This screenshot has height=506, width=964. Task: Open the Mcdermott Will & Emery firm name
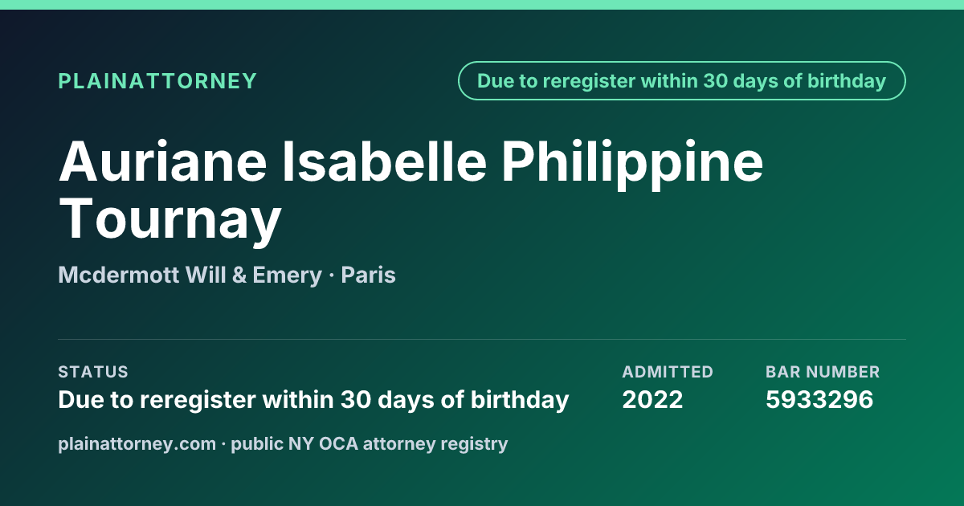click(190, 275)
